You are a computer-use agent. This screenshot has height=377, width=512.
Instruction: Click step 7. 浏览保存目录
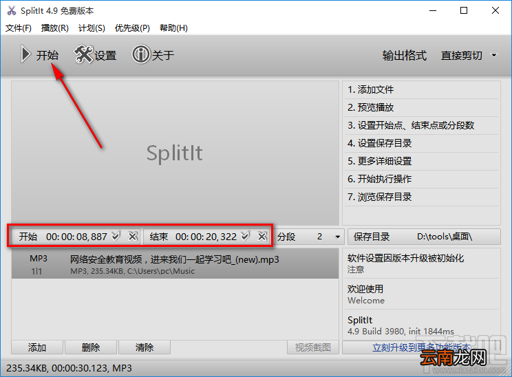[x=421, y=197]
